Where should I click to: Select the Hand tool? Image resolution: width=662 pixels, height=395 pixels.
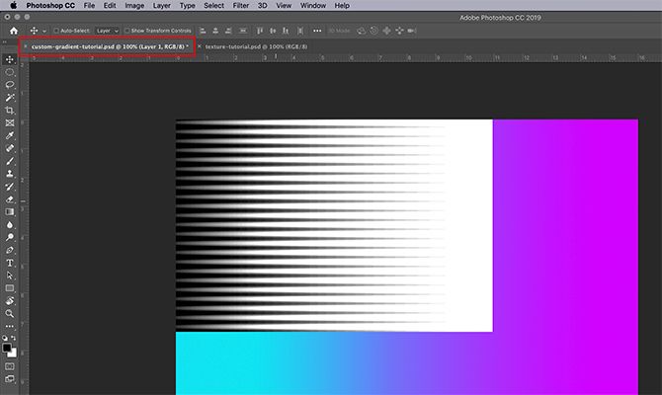tap(10, 301)
